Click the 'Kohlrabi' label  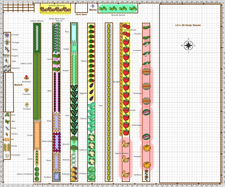pos(66,160)
